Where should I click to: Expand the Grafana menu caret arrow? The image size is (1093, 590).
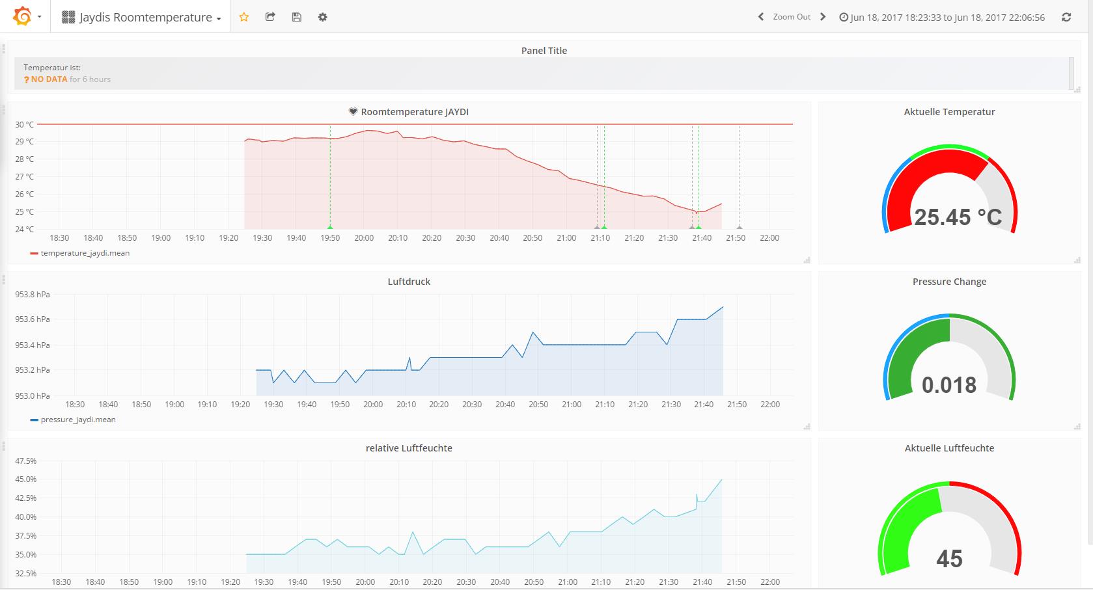(x=40, y=17)
